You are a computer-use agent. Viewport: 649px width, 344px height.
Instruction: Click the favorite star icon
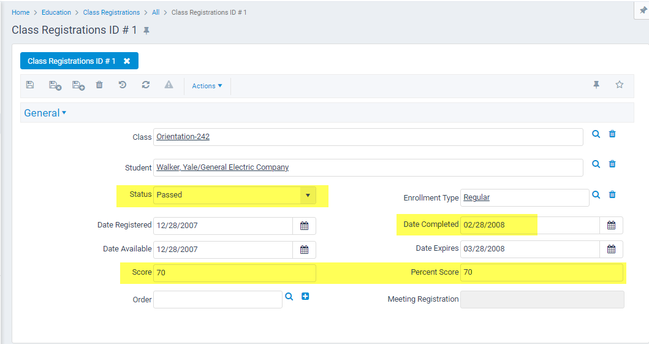619,85
